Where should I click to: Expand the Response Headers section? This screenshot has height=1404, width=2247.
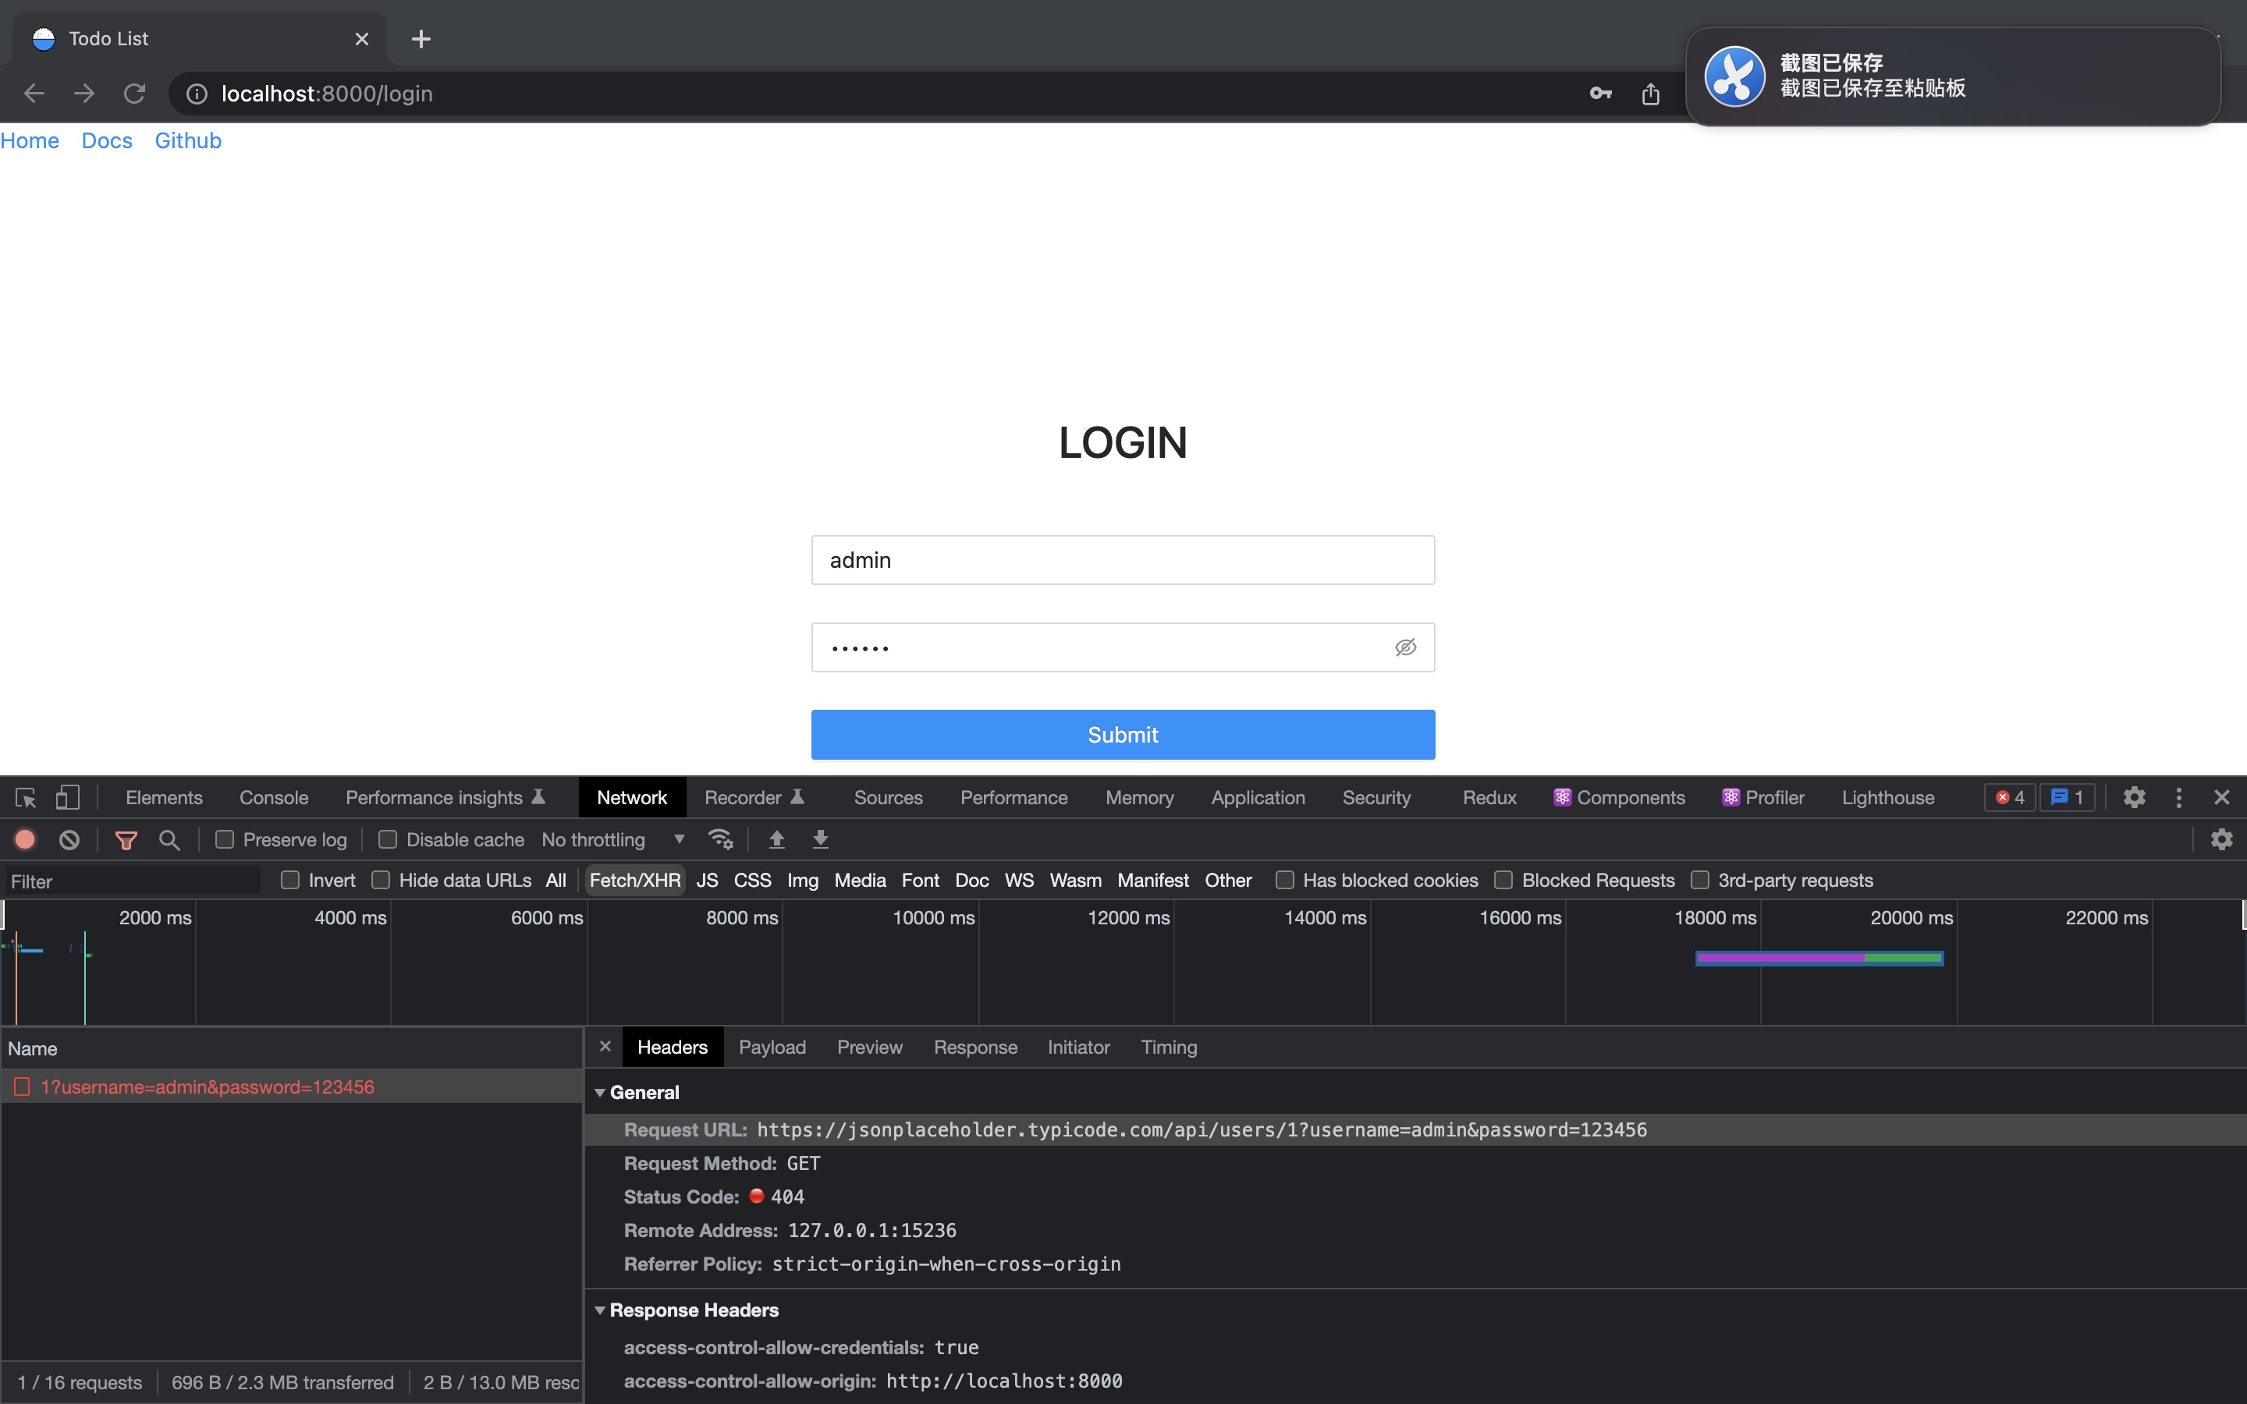[x=602, y=1309]
